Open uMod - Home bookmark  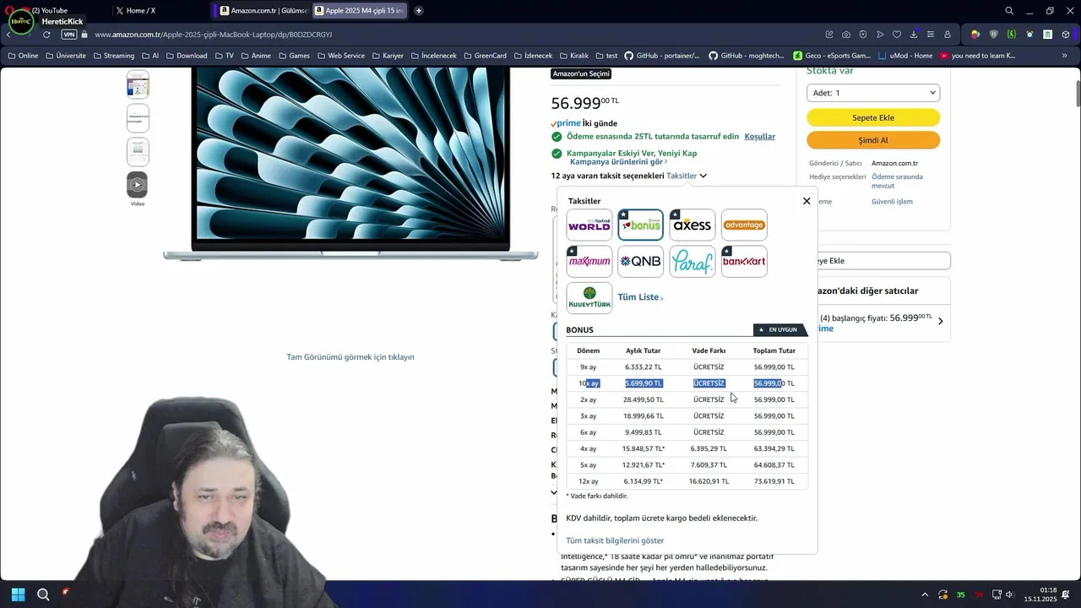point(905,56)
